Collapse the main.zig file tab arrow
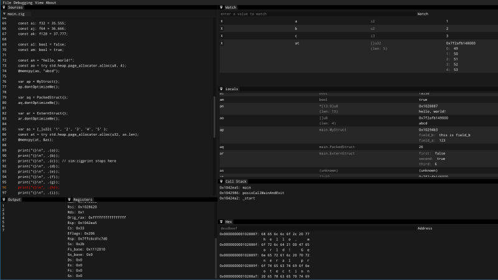The image size is (498, 280). click(4, 14)
